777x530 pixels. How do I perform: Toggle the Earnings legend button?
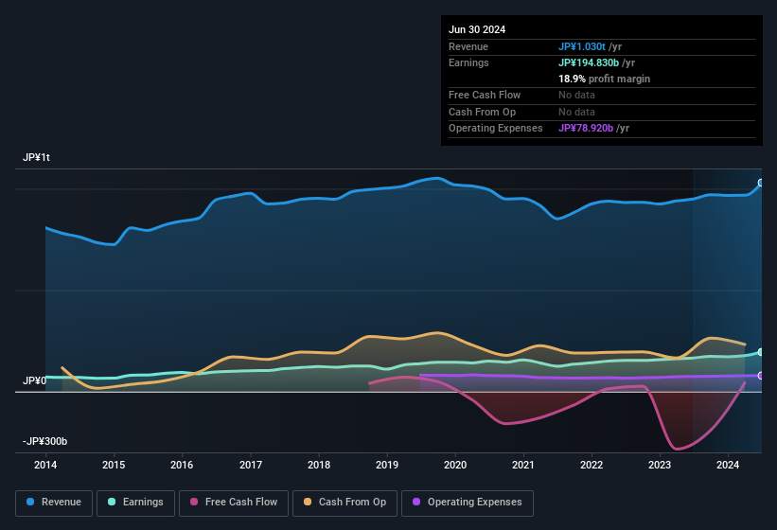135,503
